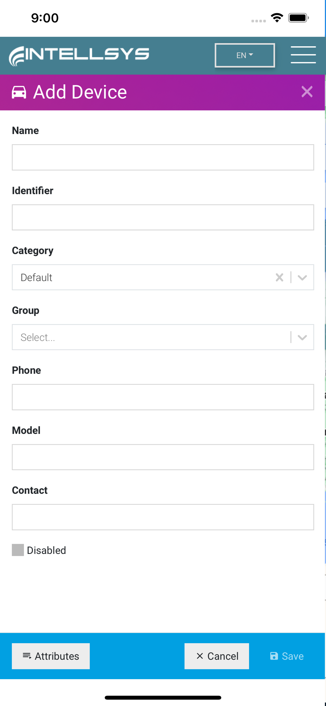The image size is (326, 706).
Task: Click the Contact text field
Action: (x=163, y=517)
